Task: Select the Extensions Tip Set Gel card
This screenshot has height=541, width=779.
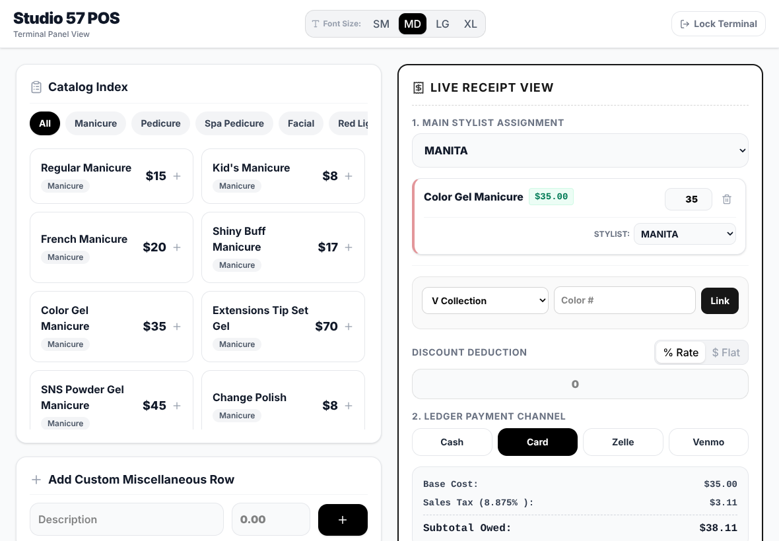Action: click(283, 327)
